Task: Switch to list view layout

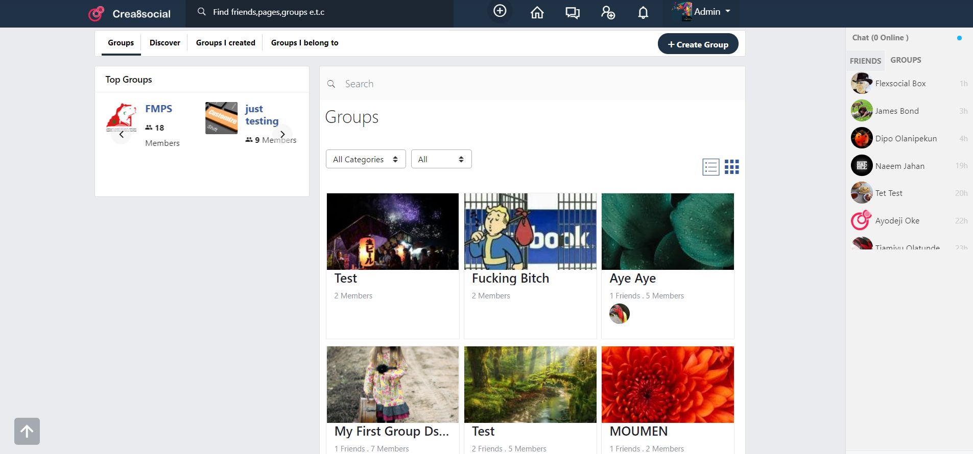Action: tap(710, 167)
